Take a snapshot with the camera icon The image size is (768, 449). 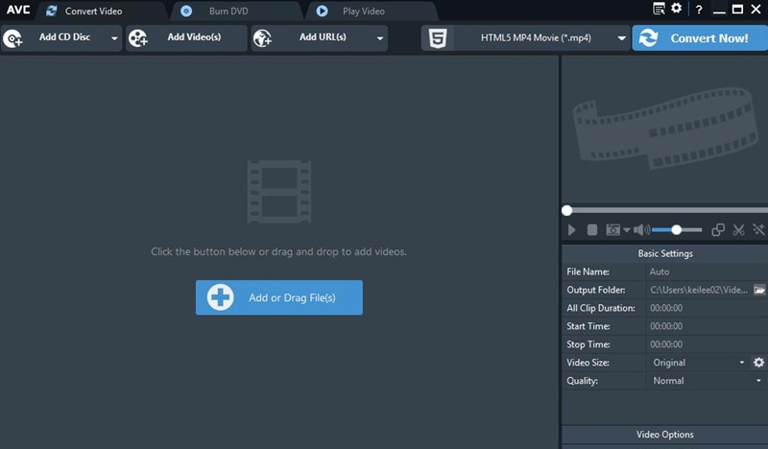click(x=612, y=229)
